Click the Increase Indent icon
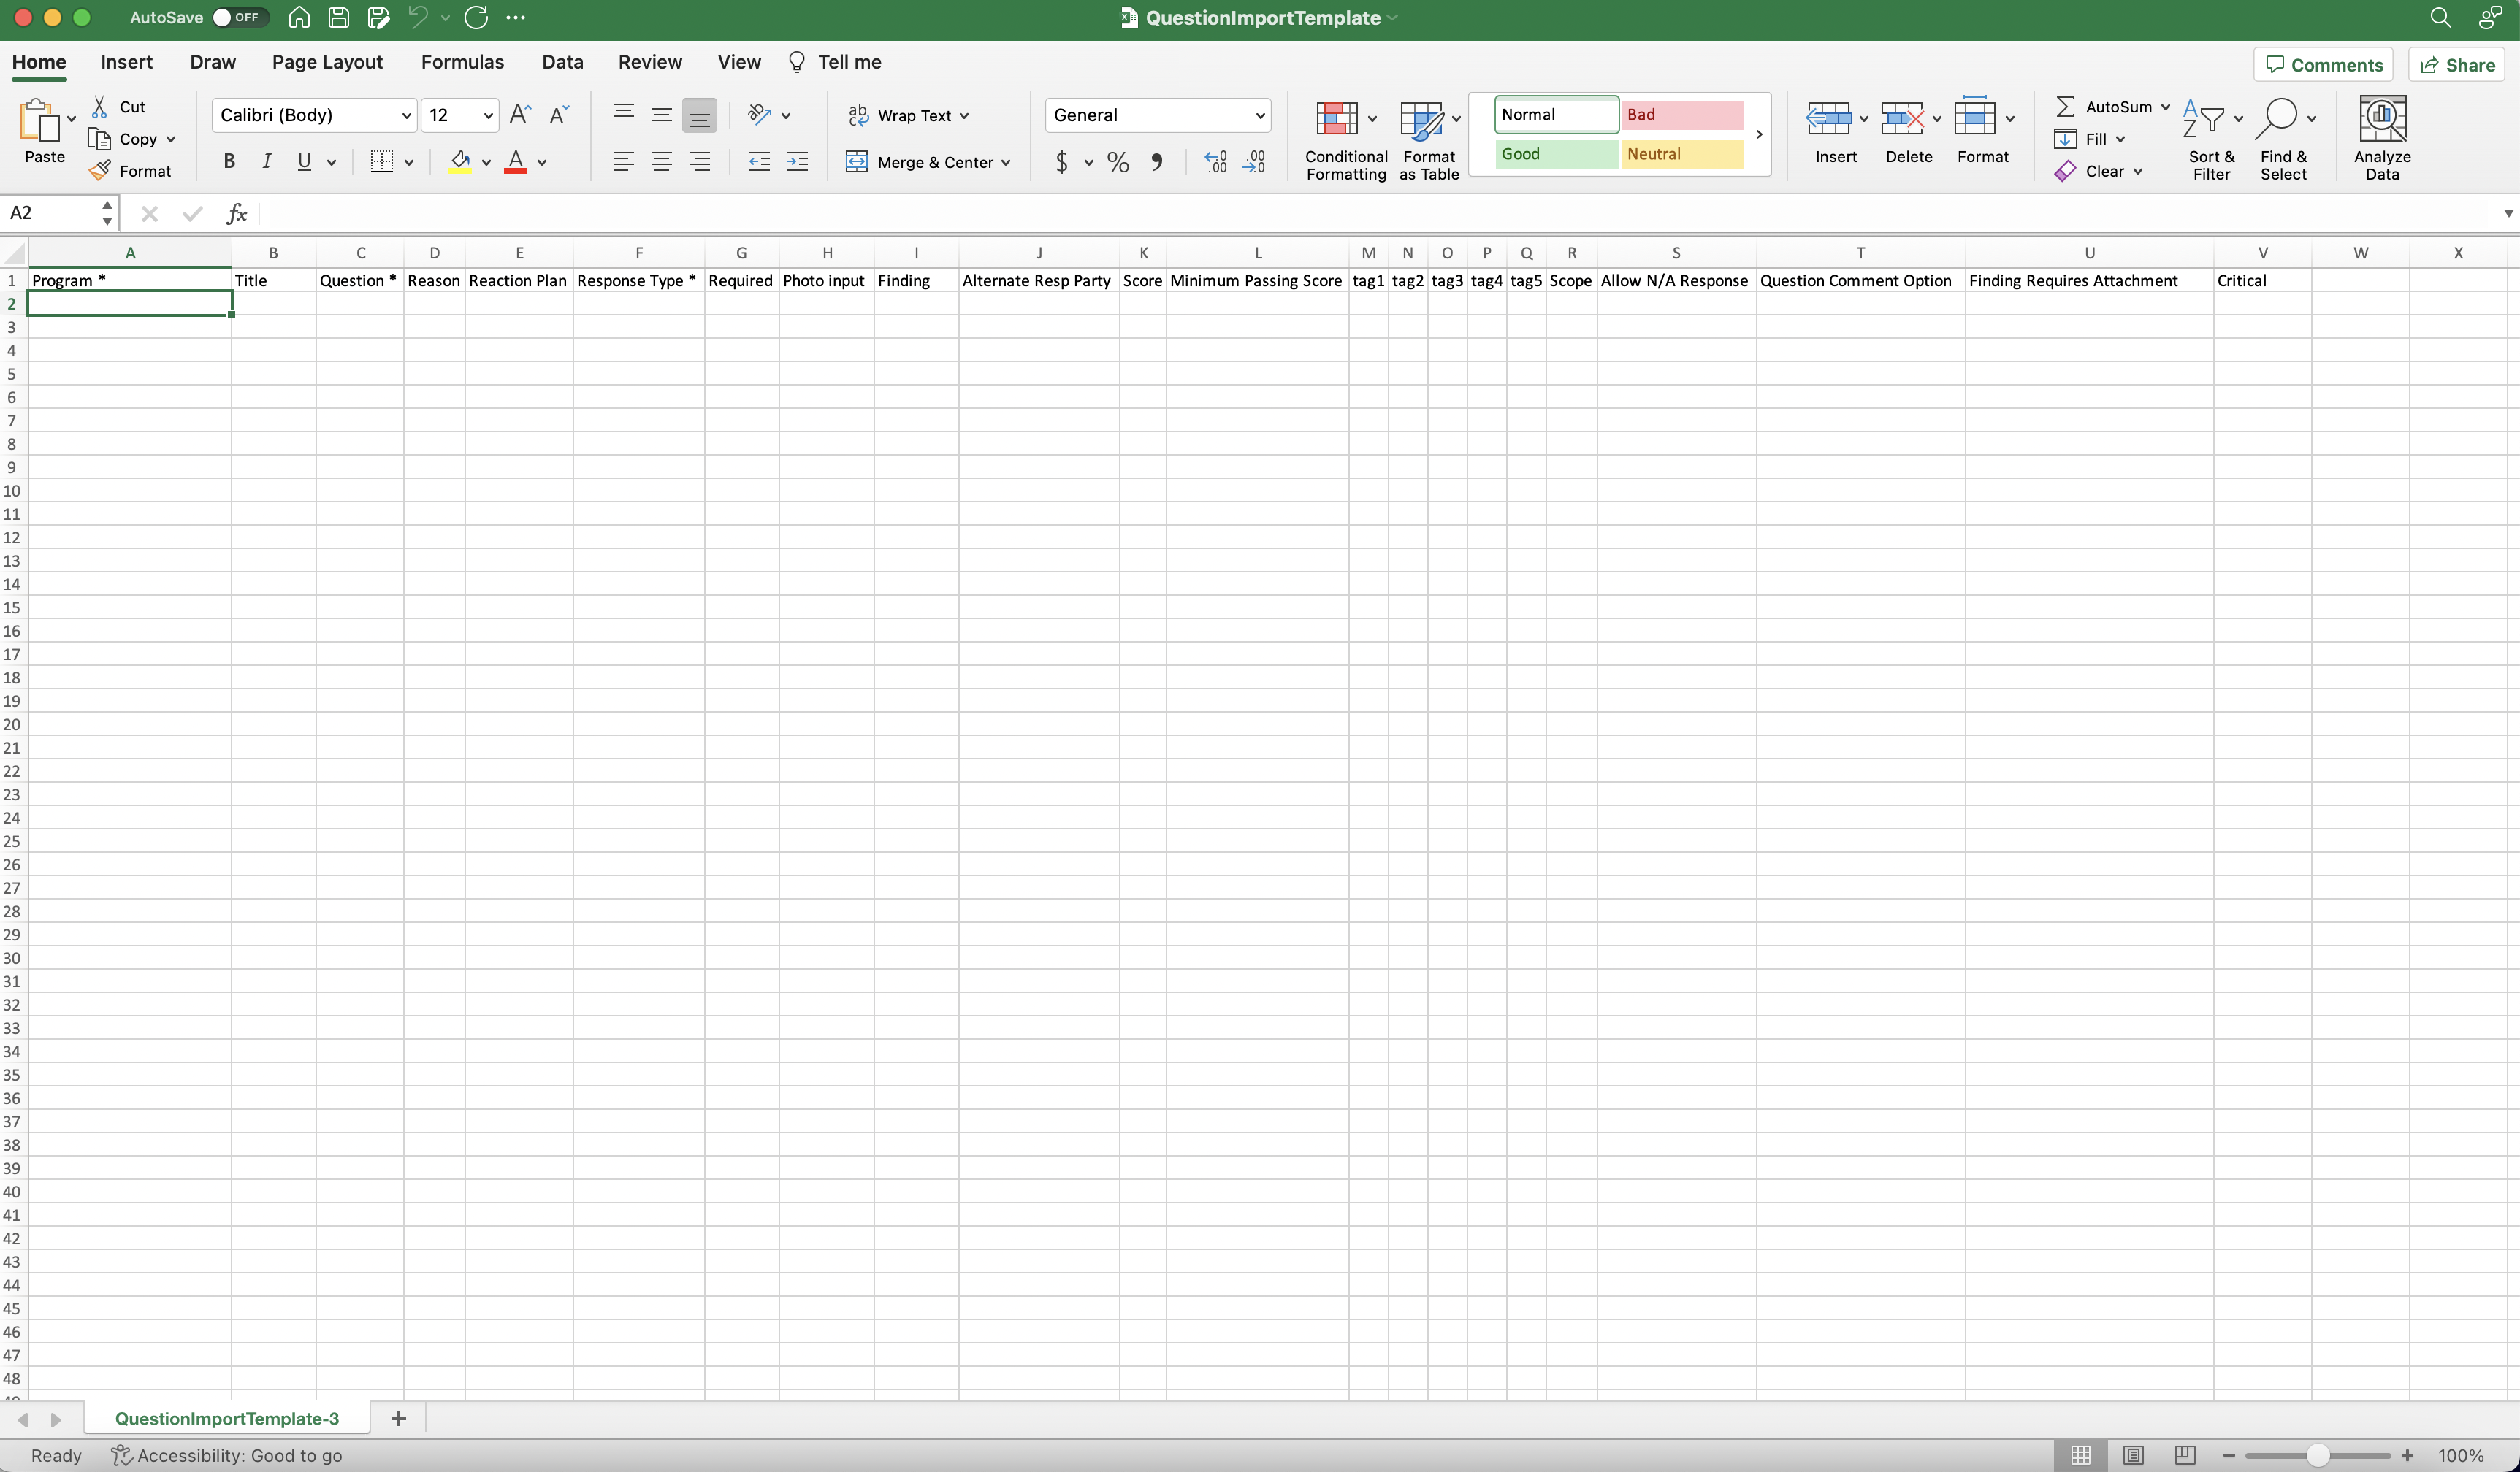Image resolution: width=2520 pixels, height=1472 pixels. click(x=797, y=162)
